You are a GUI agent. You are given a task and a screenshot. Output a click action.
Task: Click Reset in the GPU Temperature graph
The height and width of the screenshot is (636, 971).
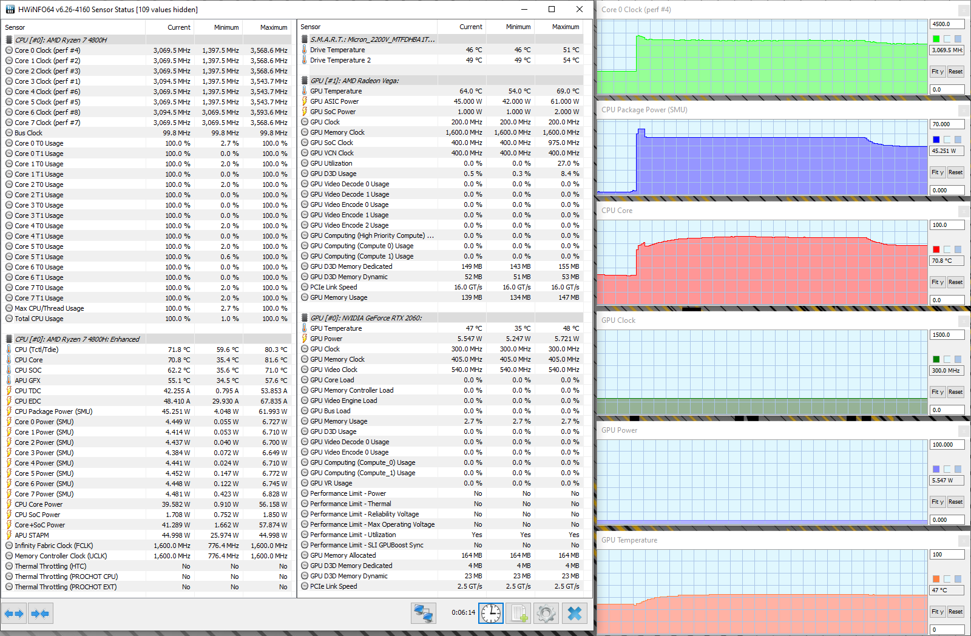956,612
